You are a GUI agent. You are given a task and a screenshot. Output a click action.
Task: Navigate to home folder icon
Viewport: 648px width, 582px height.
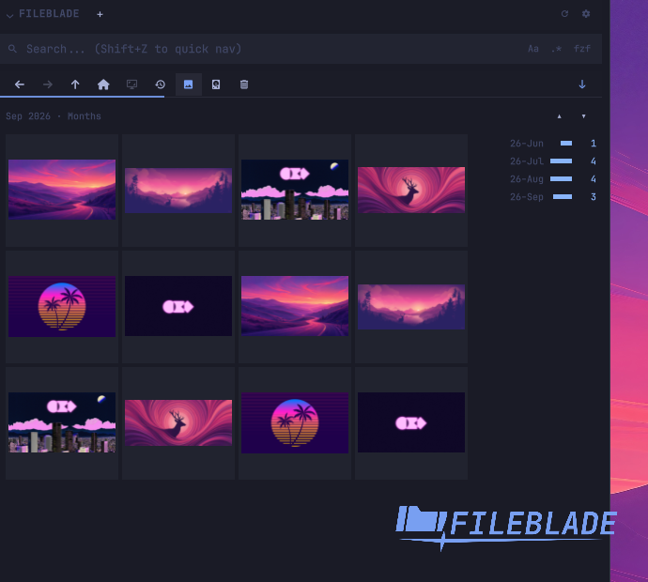[103, 84]
